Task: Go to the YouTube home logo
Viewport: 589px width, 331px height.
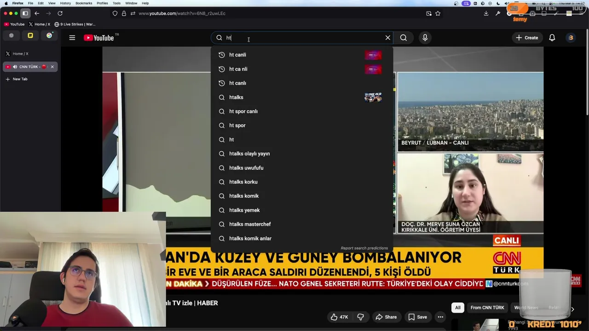Action: [x=98, y=38]
